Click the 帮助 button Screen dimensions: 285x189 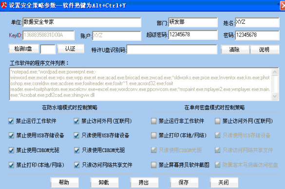click(64, 182)
